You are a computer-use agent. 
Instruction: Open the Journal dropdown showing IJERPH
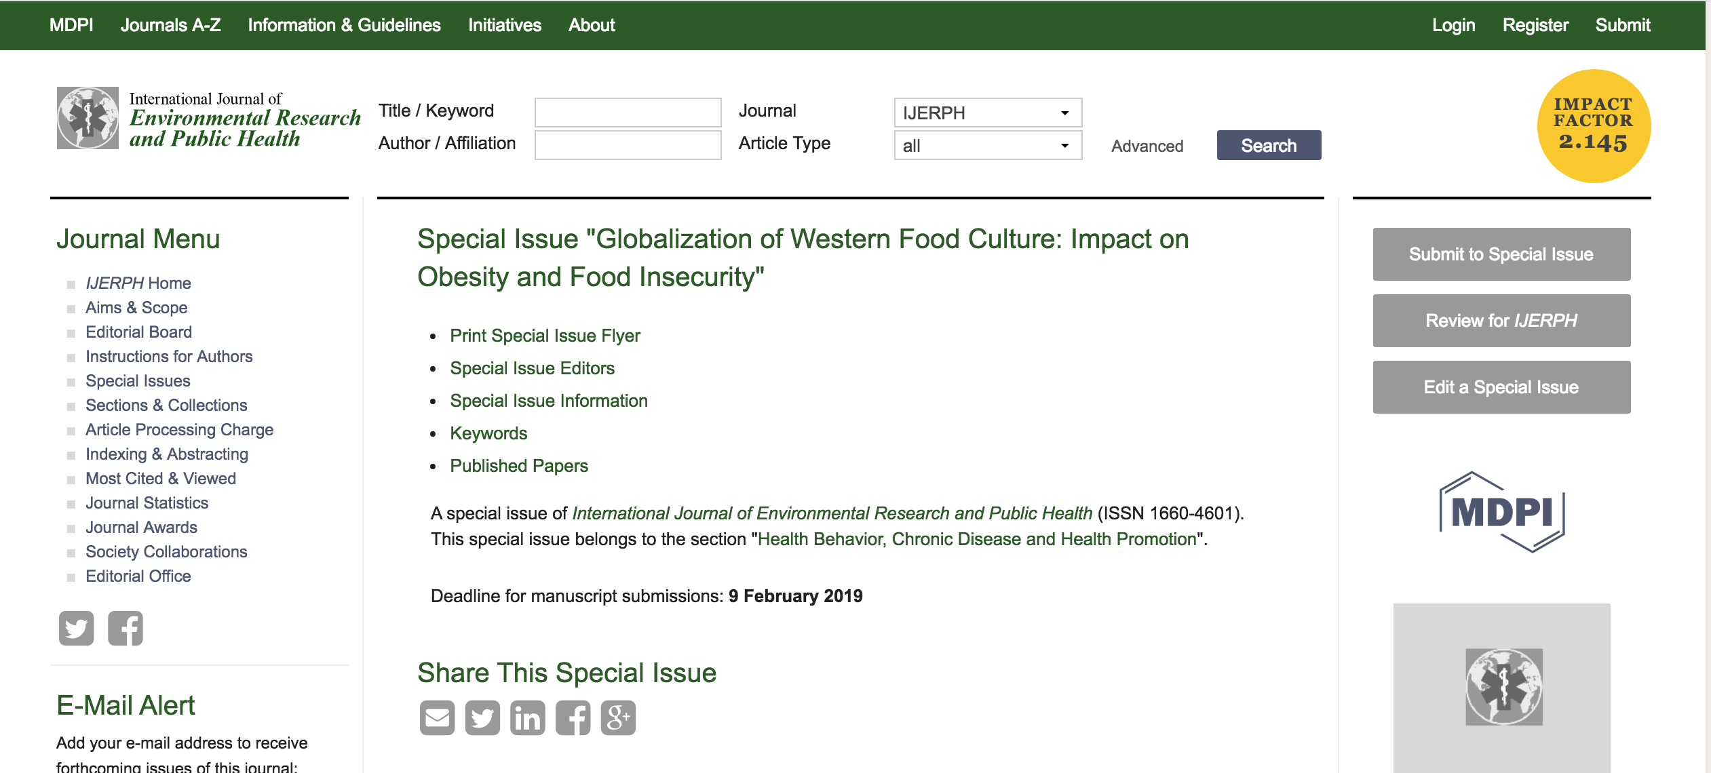pos(987,113)
